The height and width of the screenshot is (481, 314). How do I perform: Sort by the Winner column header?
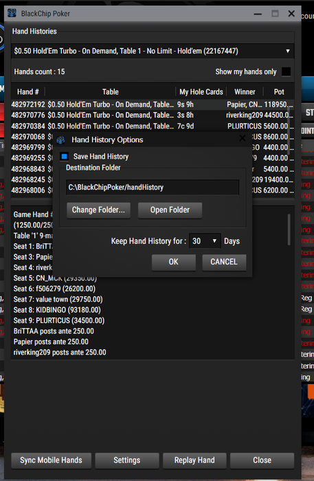(x=245, y=91)
